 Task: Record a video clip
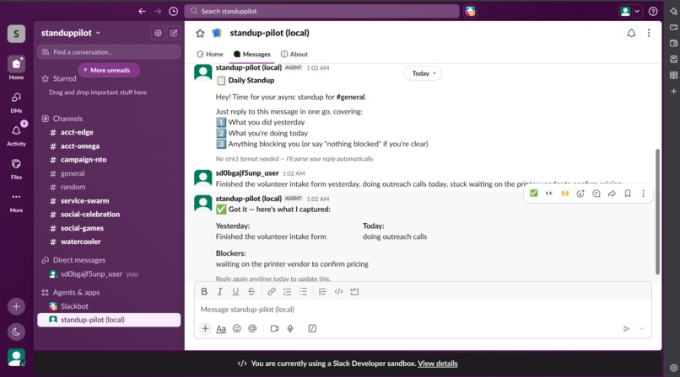tap(274, 328)
